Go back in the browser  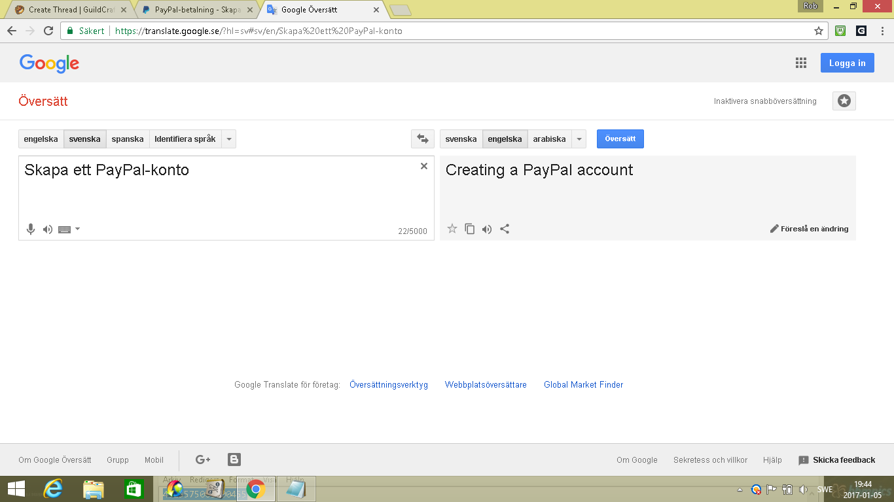click(x=12, y=31)
